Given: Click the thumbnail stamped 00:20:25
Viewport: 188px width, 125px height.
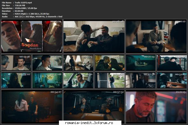Looking at the screenshot, I should (x=78, y=63).
